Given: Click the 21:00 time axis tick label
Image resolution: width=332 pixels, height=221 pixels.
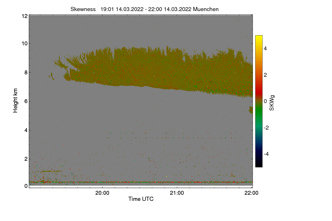Looking at the screenshot, I should click(x=177, y=193).
